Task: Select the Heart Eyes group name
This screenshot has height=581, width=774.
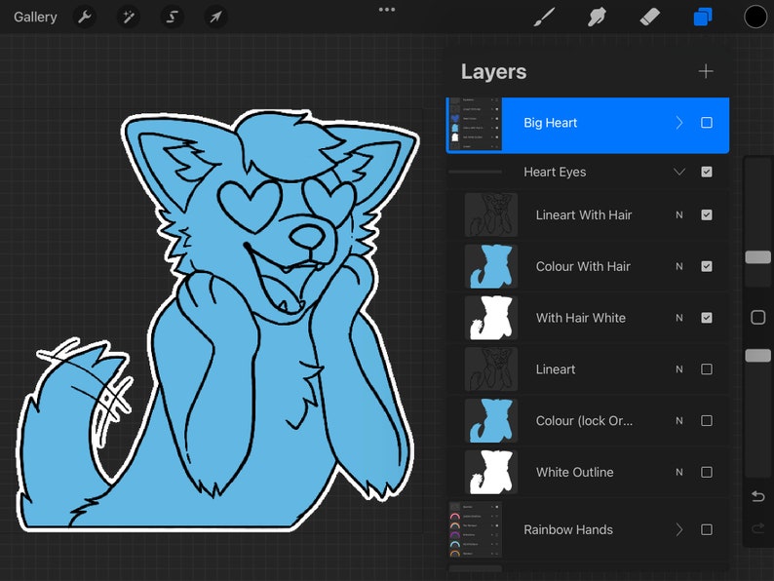Action: (555, 172)
